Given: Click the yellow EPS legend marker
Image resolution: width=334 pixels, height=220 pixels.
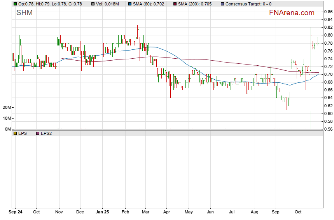Looking at the screenshot, I should [x=15, y=133].
